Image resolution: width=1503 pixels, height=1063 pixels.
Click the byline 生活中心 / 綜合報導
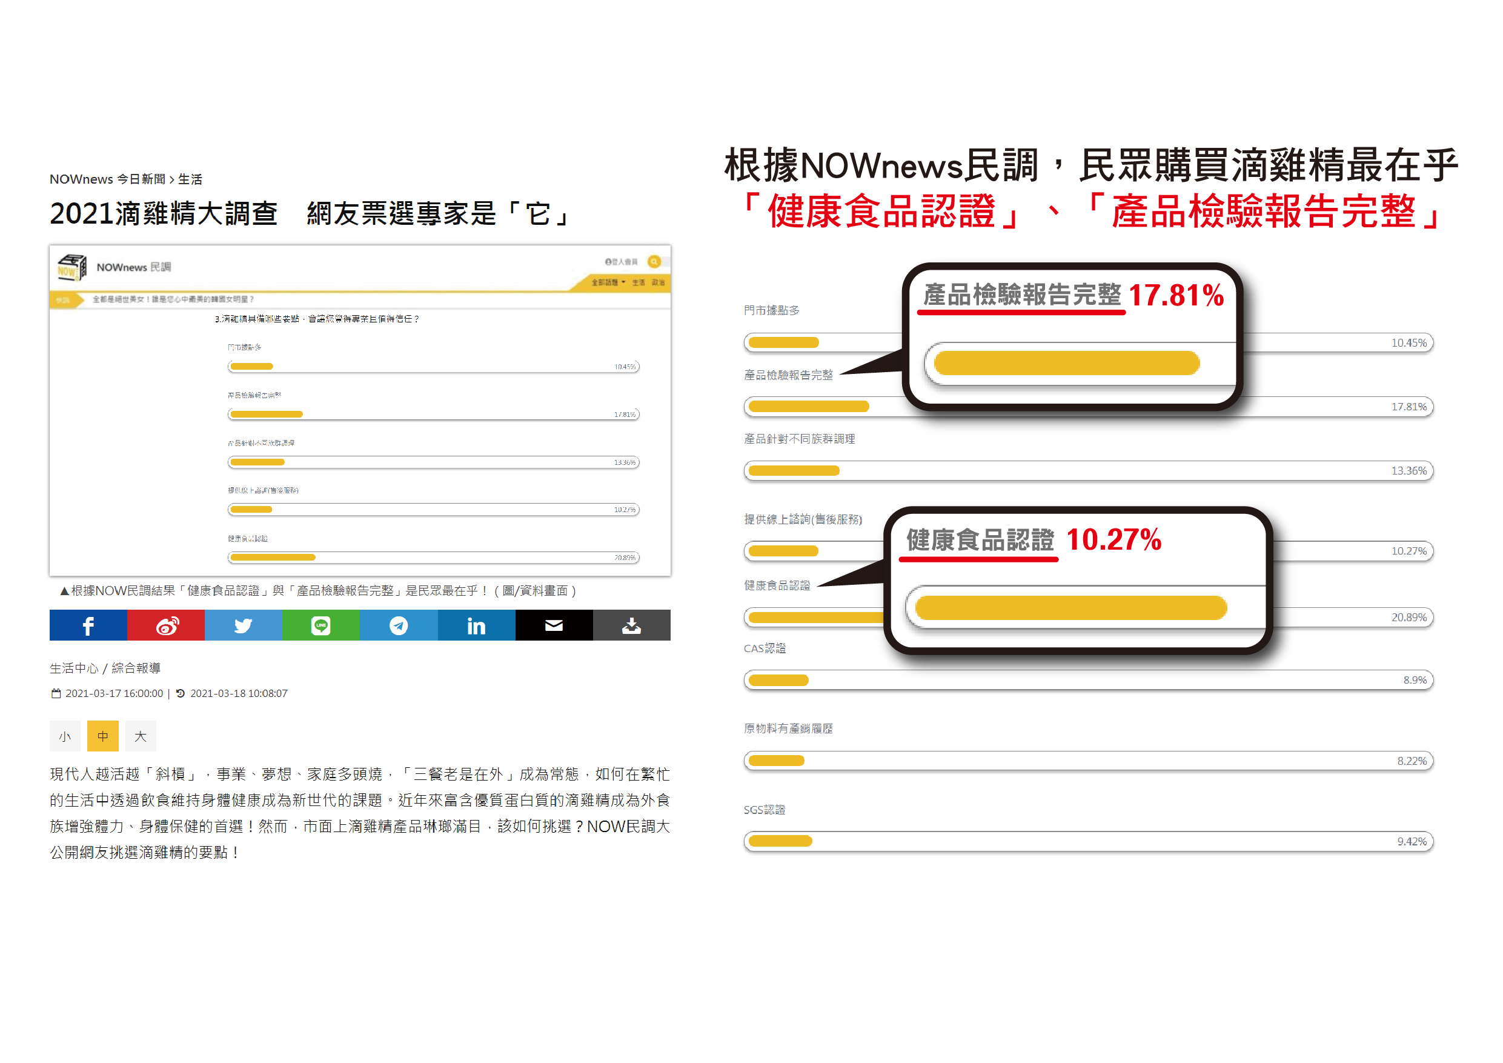[x=105, y=668]
